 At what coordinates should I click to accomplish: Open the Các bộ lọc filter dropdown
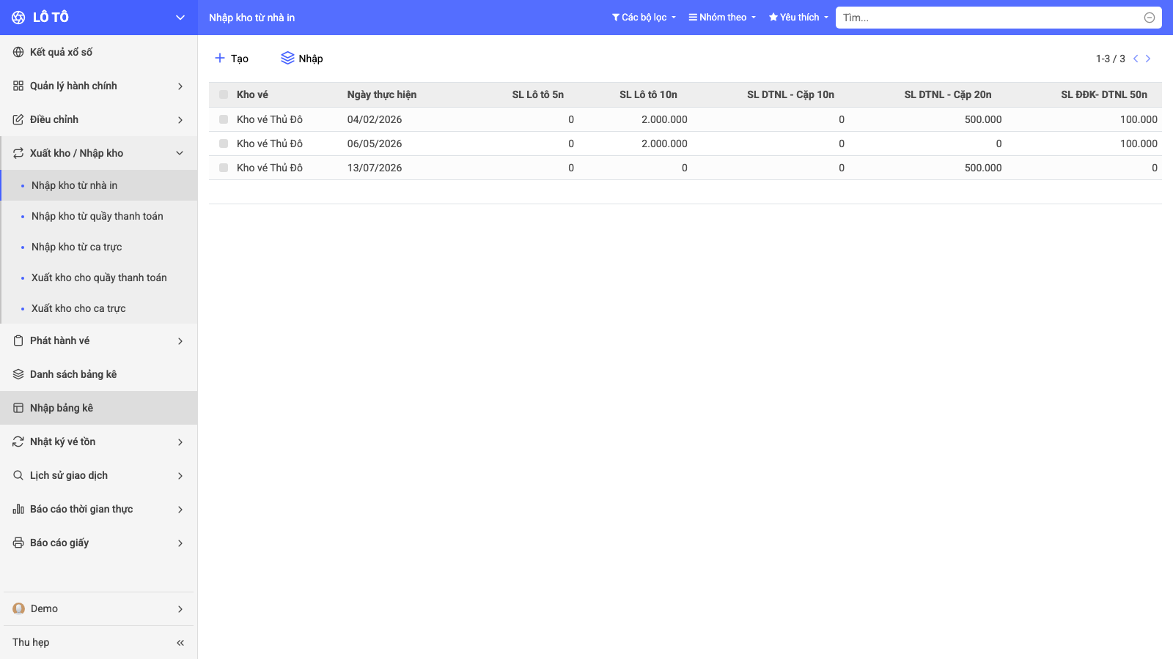644,18
